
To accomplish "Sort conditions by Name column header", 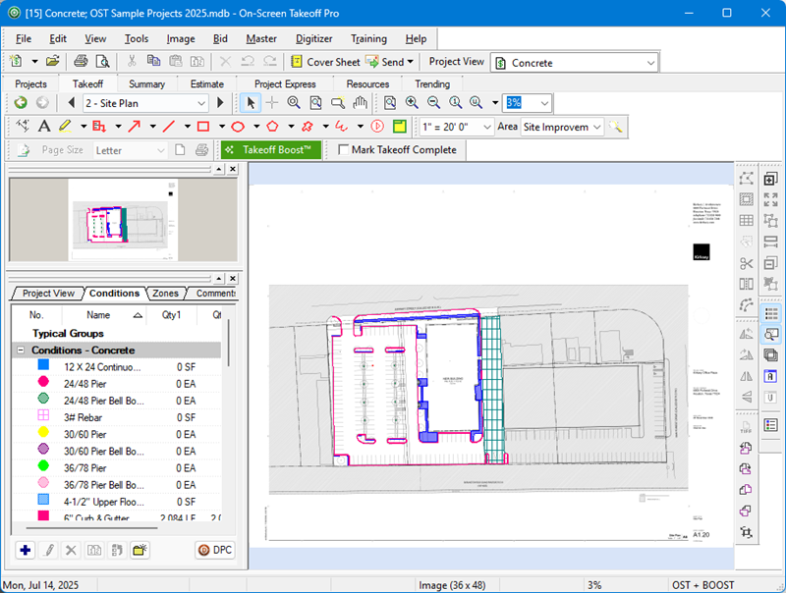I will click(x=103, y=314).
